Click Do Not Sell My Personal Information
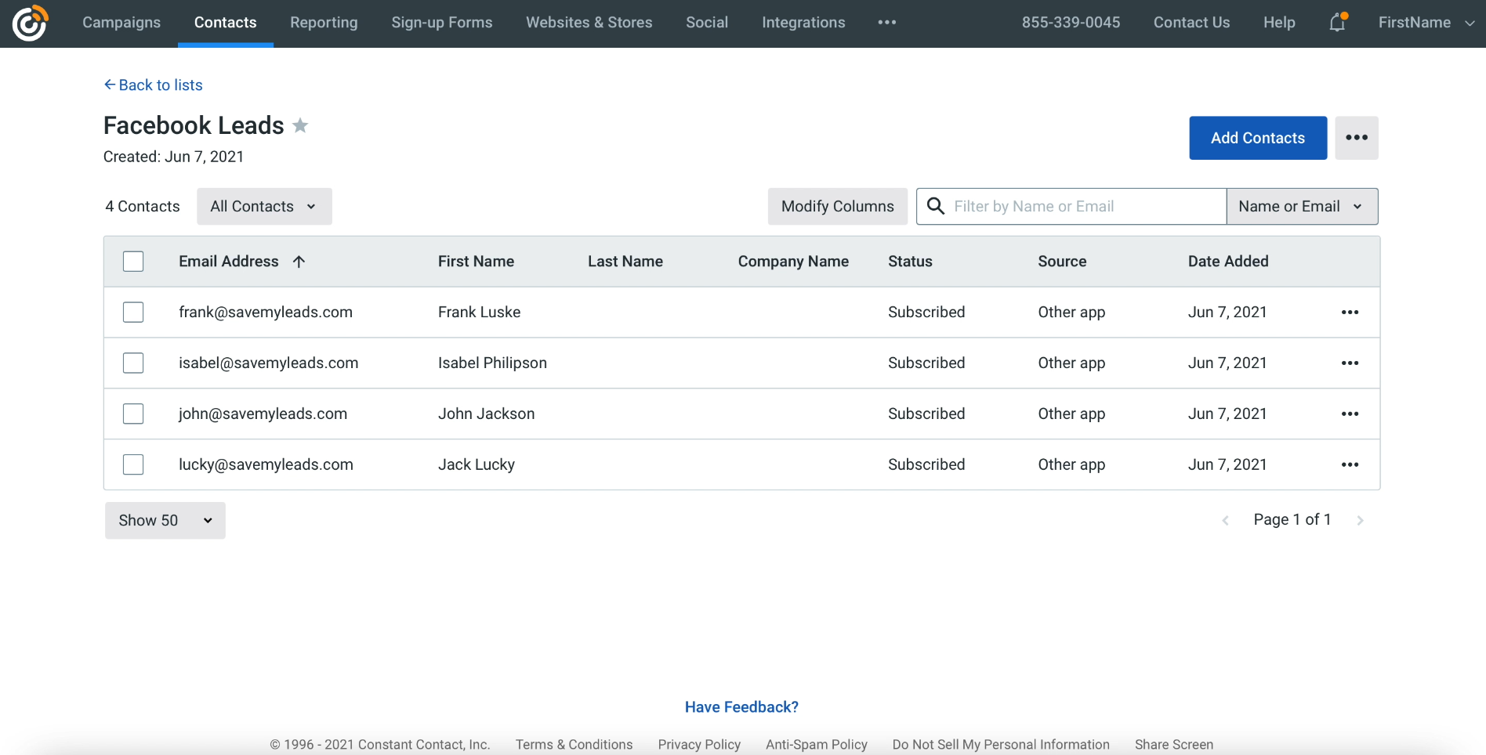 [1001, 745]
